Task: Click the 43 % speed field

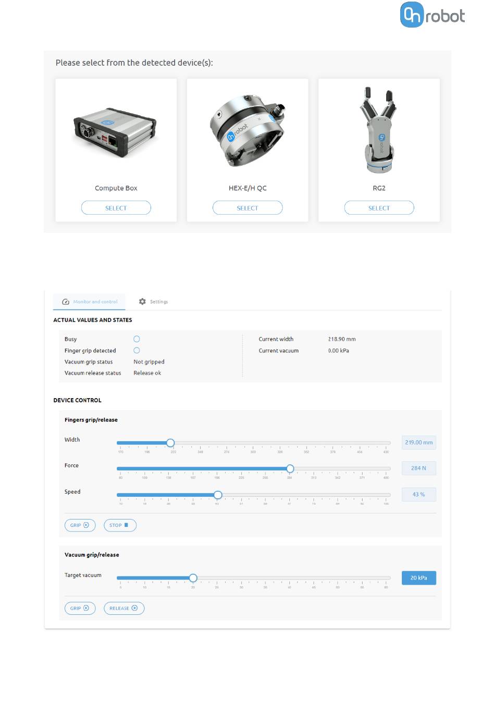Action: [x=419, y=494]
